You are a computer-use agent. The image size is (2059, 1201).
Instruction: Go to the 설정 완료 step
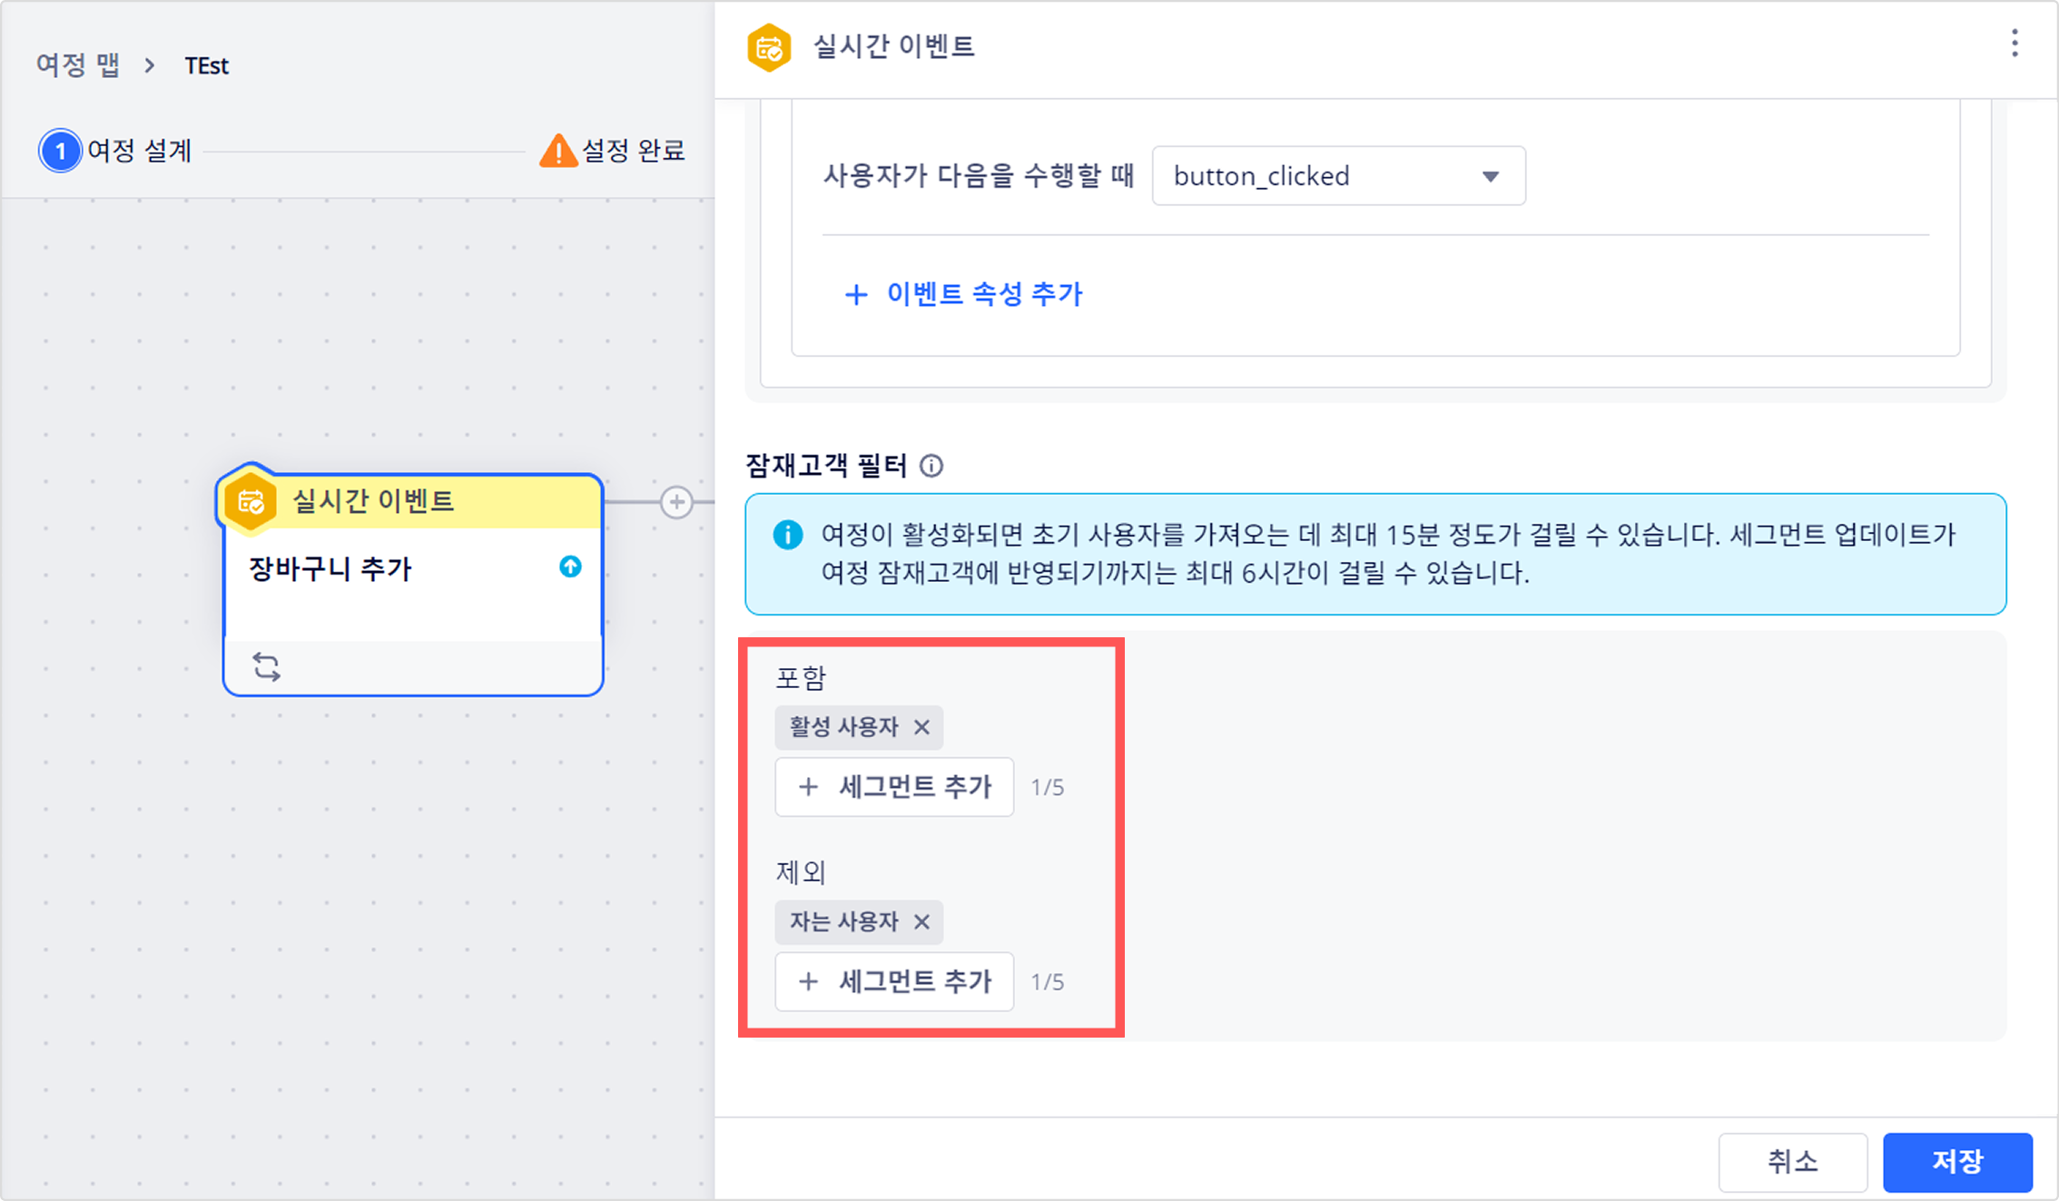pos(633,151)
